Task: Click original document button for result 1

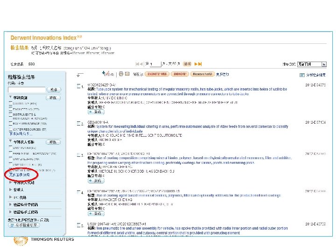Action: click(96, 112)
